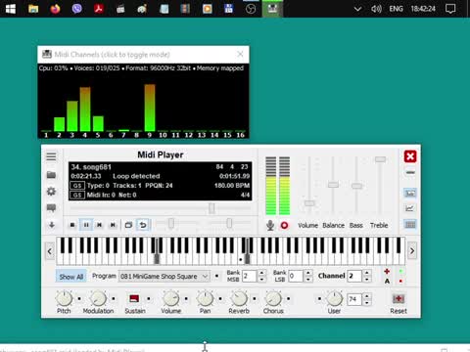470x352 pixels.
Task: Click the Midi Channels title to toggle mode
Action: (112, 55)
